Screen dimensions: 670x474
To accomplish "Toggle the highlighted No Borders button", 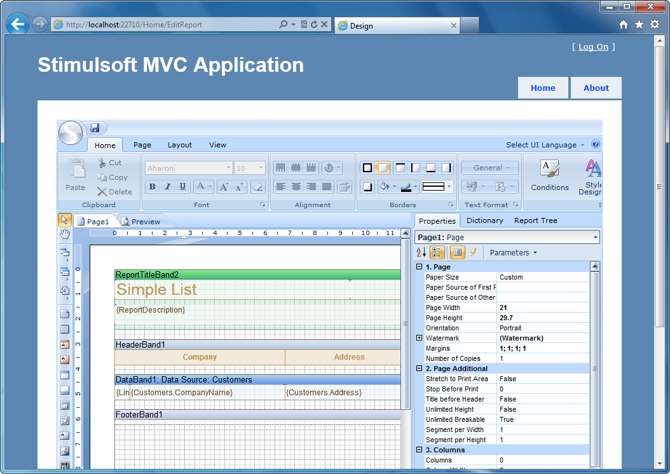I will click(383, 168).
